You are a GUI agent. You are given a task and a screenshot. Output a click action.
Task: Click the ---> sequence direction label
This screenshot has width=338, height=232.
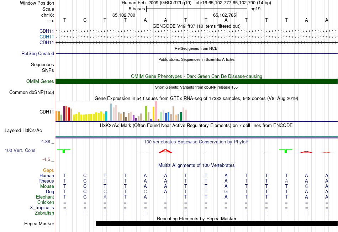[50, 21]
